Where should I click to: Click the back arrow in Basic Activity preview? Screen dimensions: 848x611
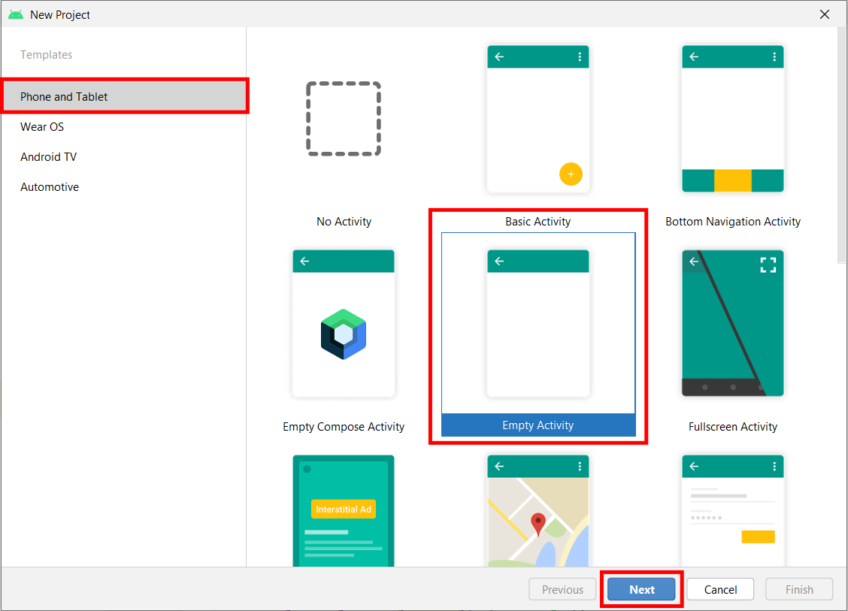[x=499, y=56]
